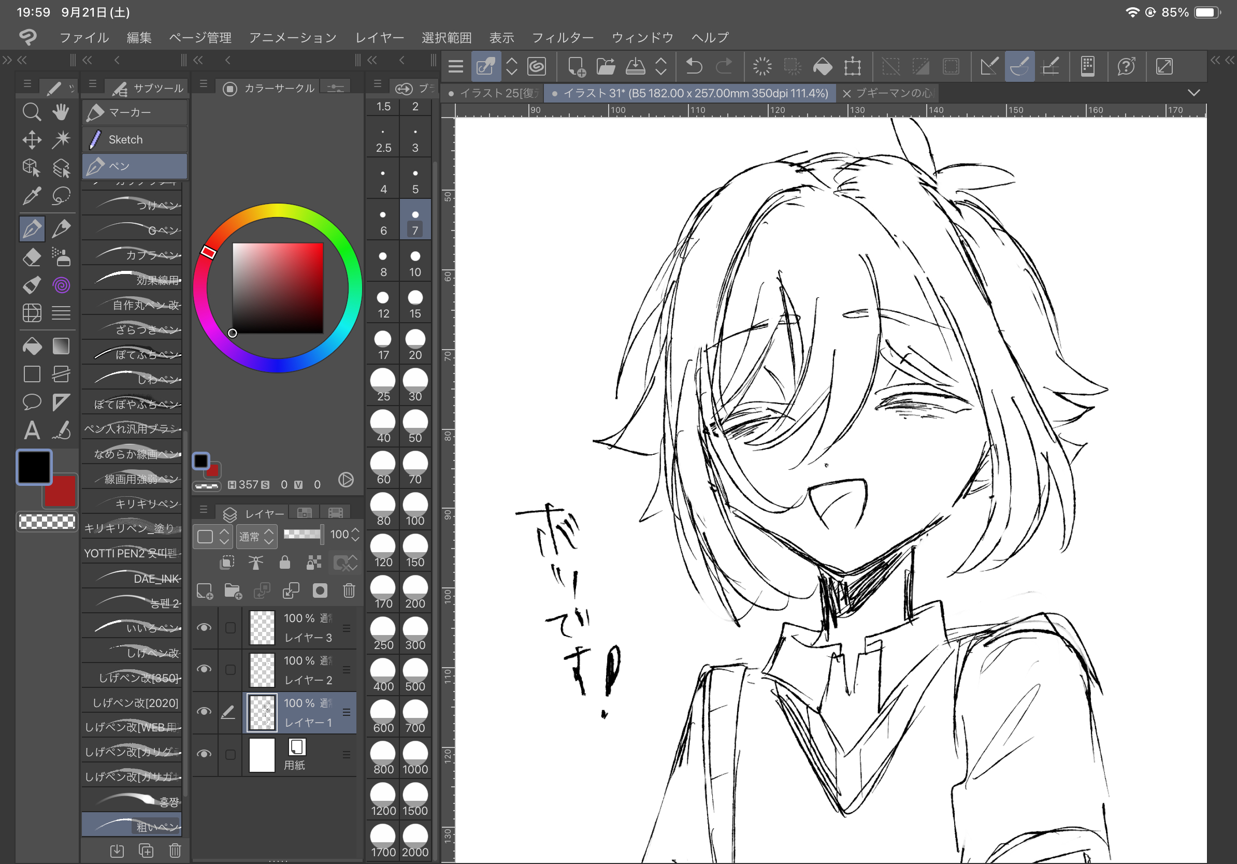Create new layer folder icon
Screen dimensions: 1237x864
pos(233,591)
